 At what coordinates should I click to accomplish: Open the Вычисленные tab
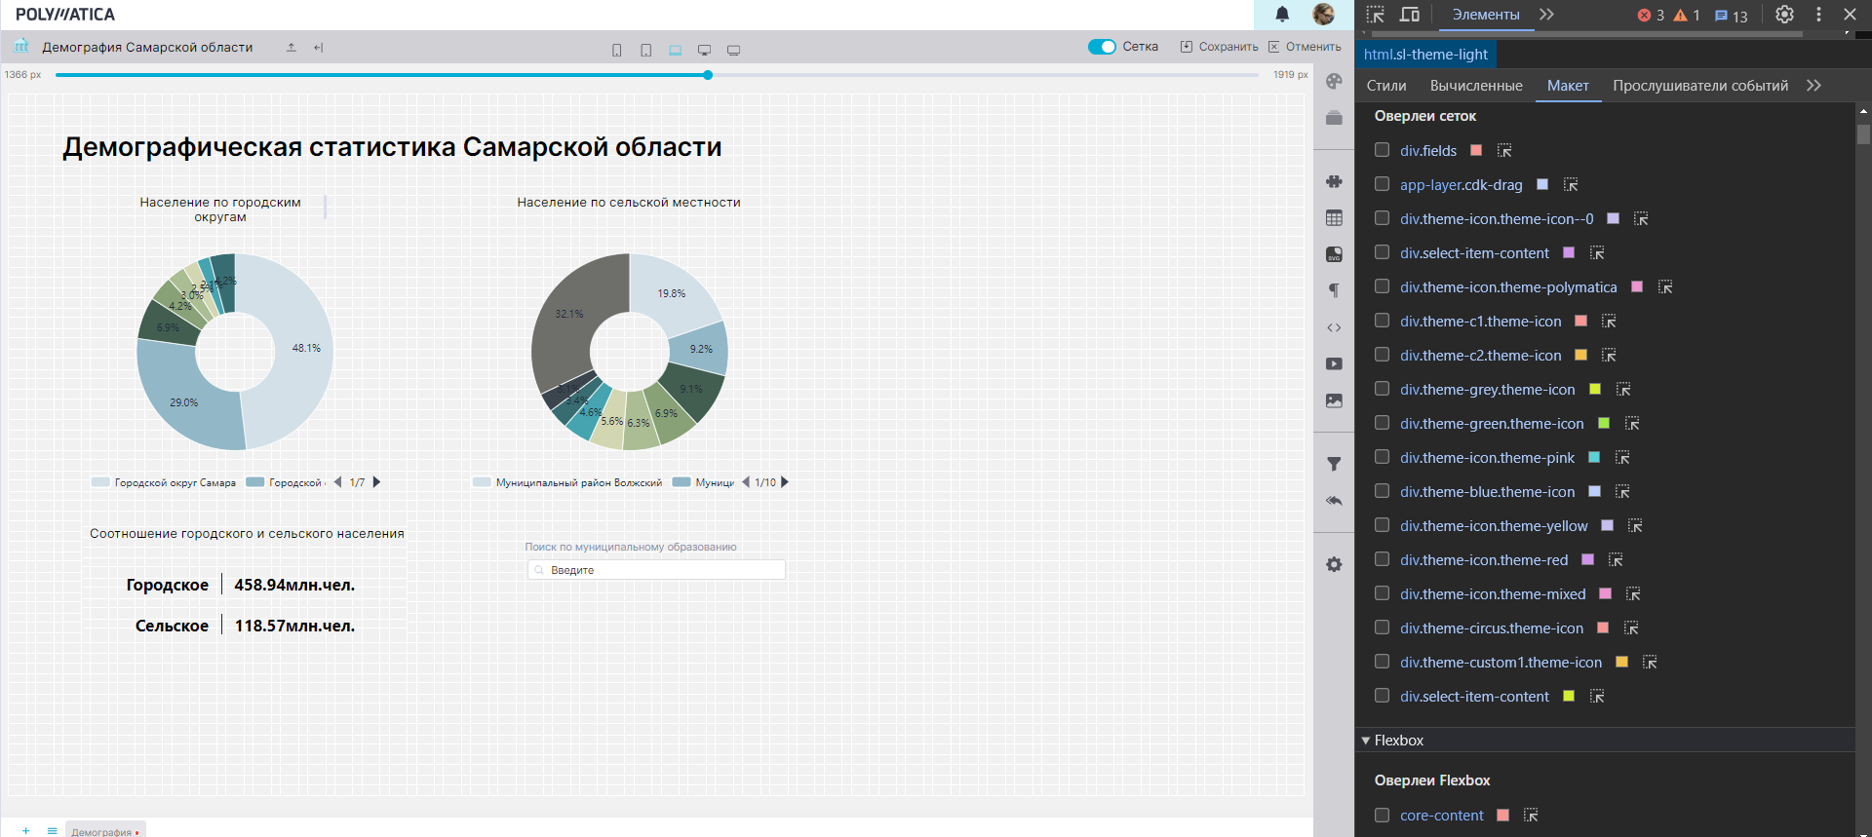[x=1475, y=86]
